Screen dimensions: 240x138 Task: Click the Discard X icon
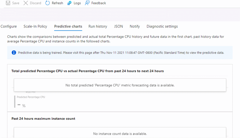pyautogui.click(x=26, y=3)
